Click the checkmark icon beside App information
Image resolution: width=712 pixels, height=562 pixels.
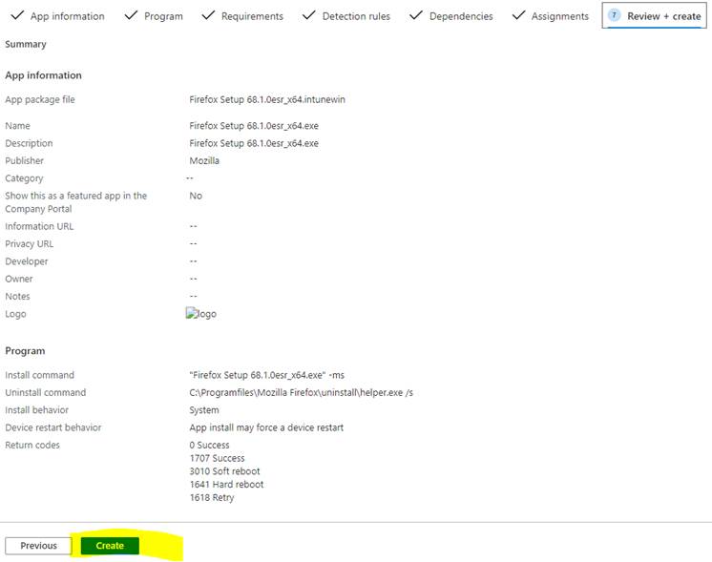(17, 15)
